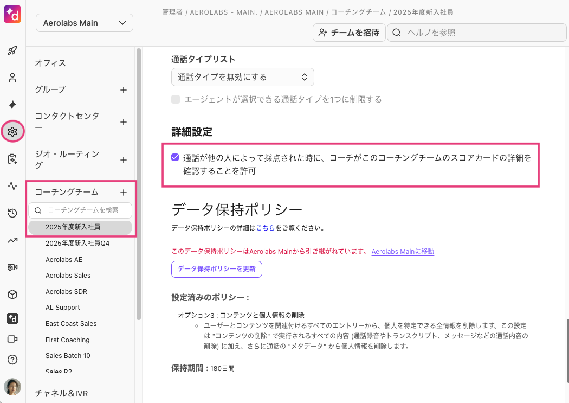
Task: Follow the Aerolabs Mainに移動 link
Action: tap(403, 252)
